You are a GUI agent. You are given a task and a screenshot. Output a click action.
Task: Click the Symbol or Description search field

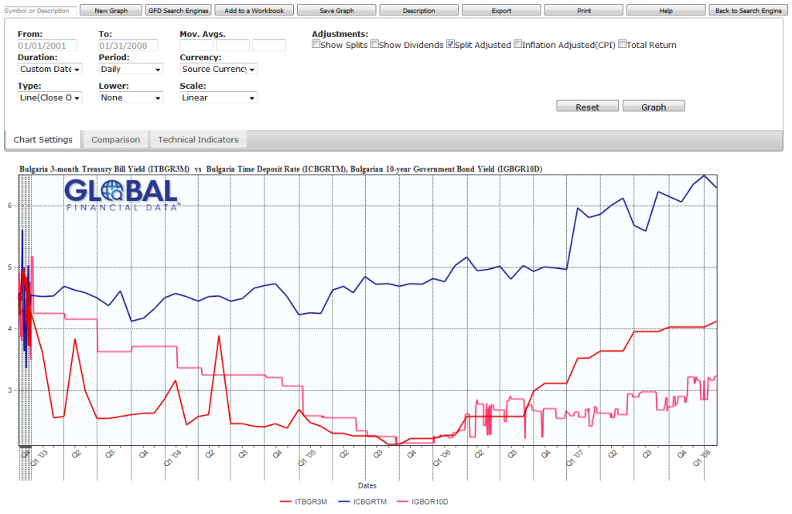pyautogui.click(x=37, y=10)
